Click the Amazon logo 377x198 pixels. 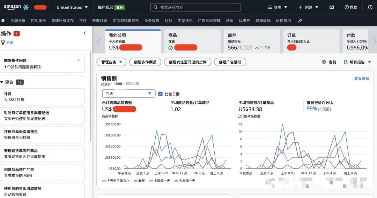pos(12,7)
